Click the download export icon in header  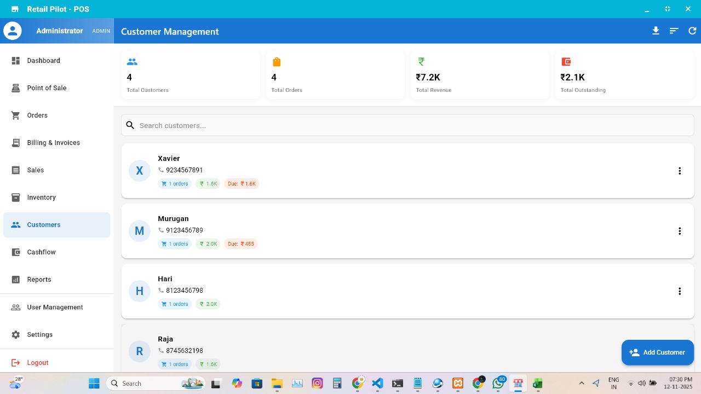(x=656, y=31)
